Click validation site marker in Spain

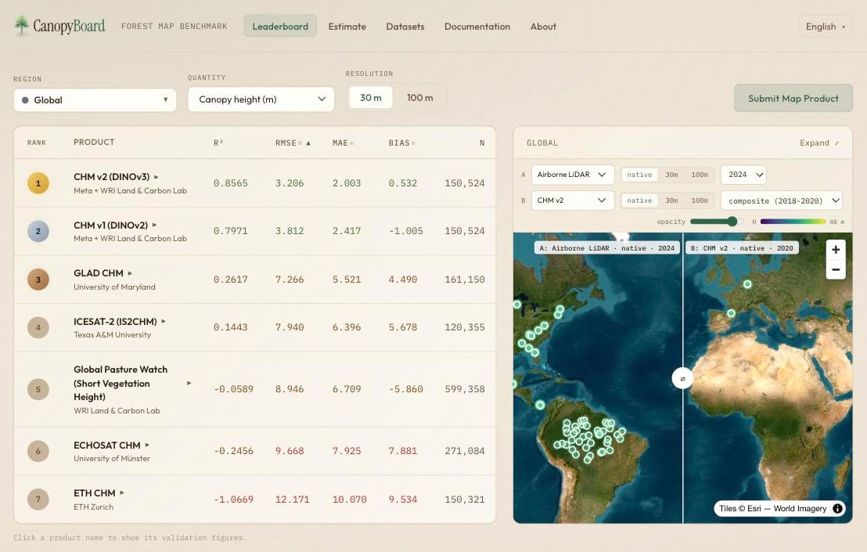pyautogui.click(x=731, y=313)
